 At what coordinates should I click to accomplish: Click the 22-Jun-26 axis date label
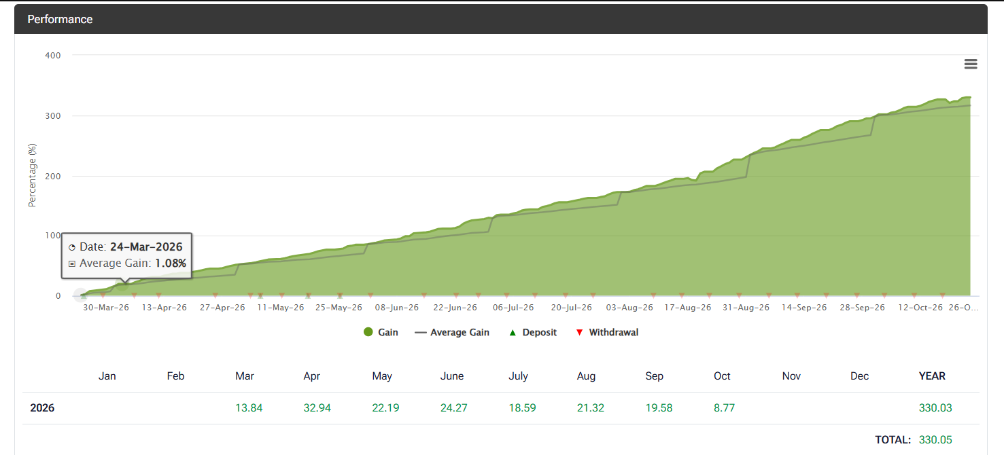455,308
